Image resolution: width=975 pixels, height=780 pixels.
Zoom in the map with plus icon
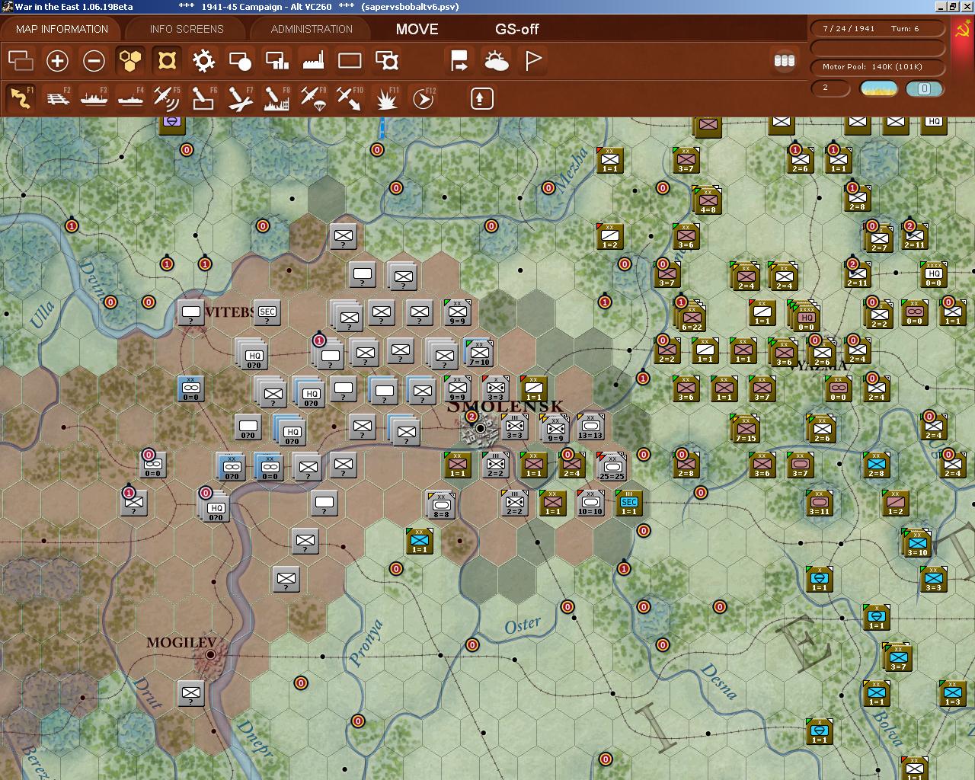click(x=57, y=60)
